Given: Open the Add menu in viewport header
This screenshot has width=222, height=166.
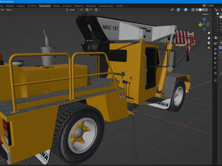Looking at the screenshot, I should [x=2, y=10].
